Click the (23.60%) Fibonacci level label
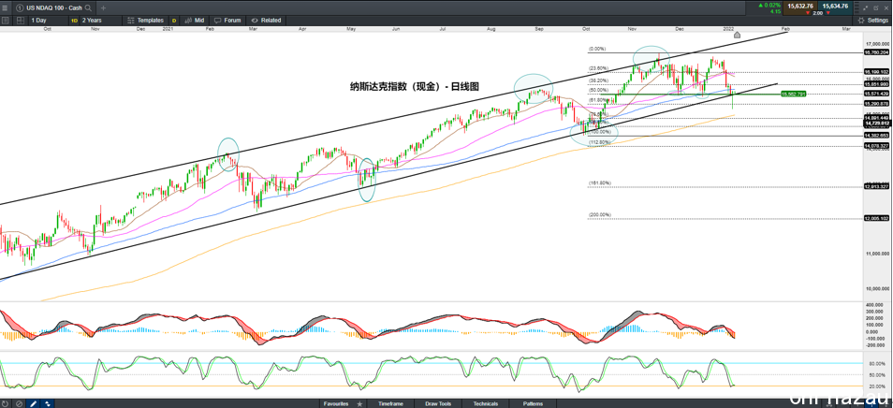 coord(598,68)
